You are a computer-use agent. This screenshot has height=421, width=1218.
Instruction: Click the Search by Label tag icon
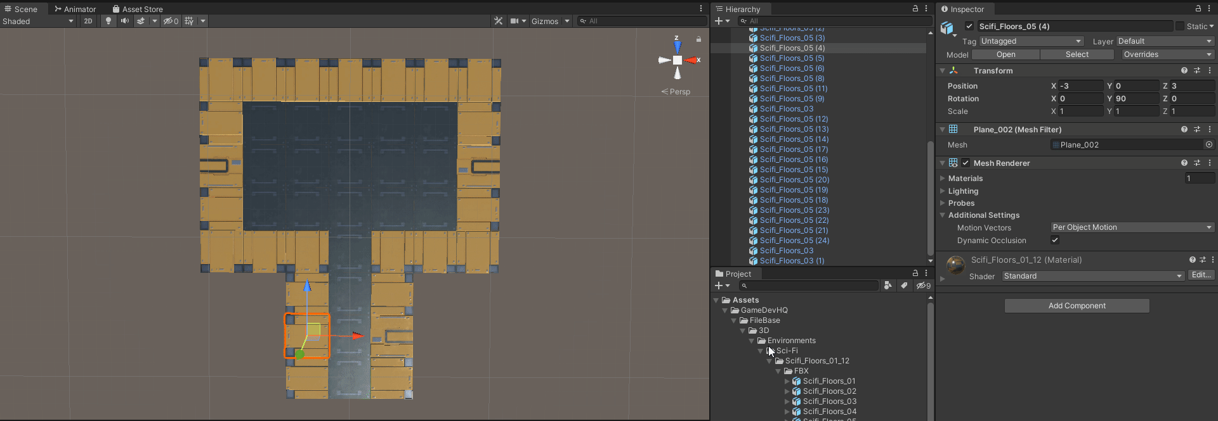pos(904,286)
